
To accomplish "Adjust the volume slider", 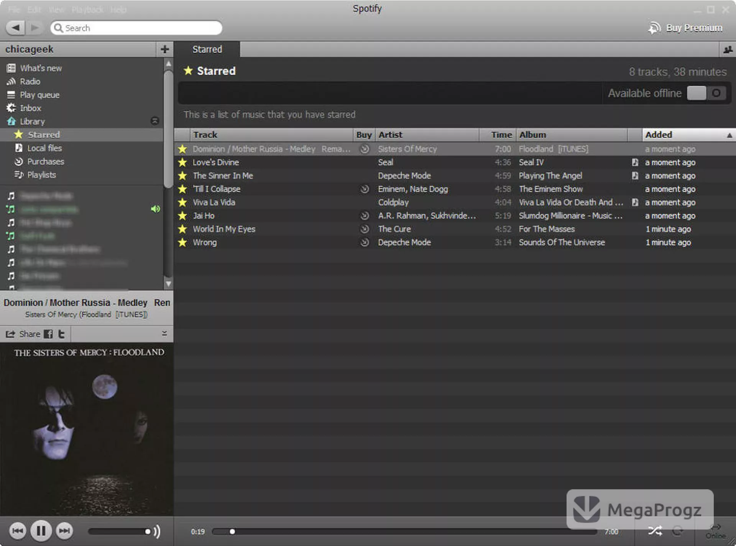I will click(119, 531).
